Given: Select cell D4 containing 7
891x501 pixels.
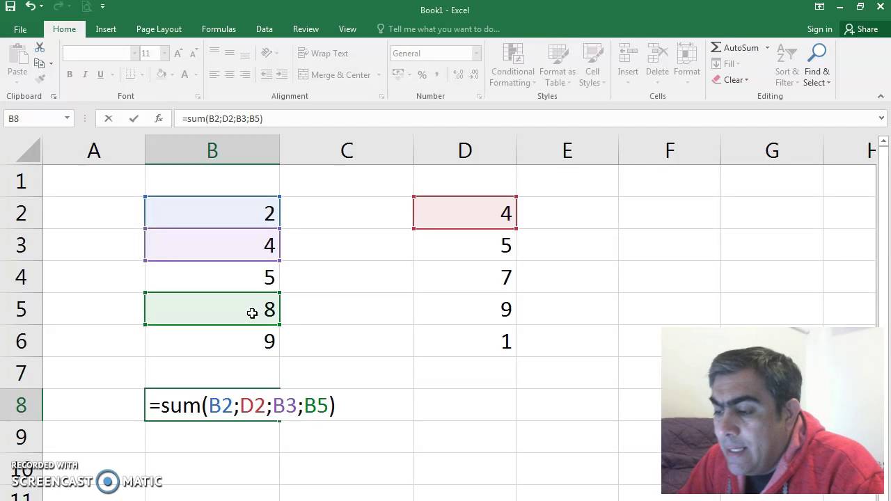Looking at the screenshot, I should pos(464,277).
